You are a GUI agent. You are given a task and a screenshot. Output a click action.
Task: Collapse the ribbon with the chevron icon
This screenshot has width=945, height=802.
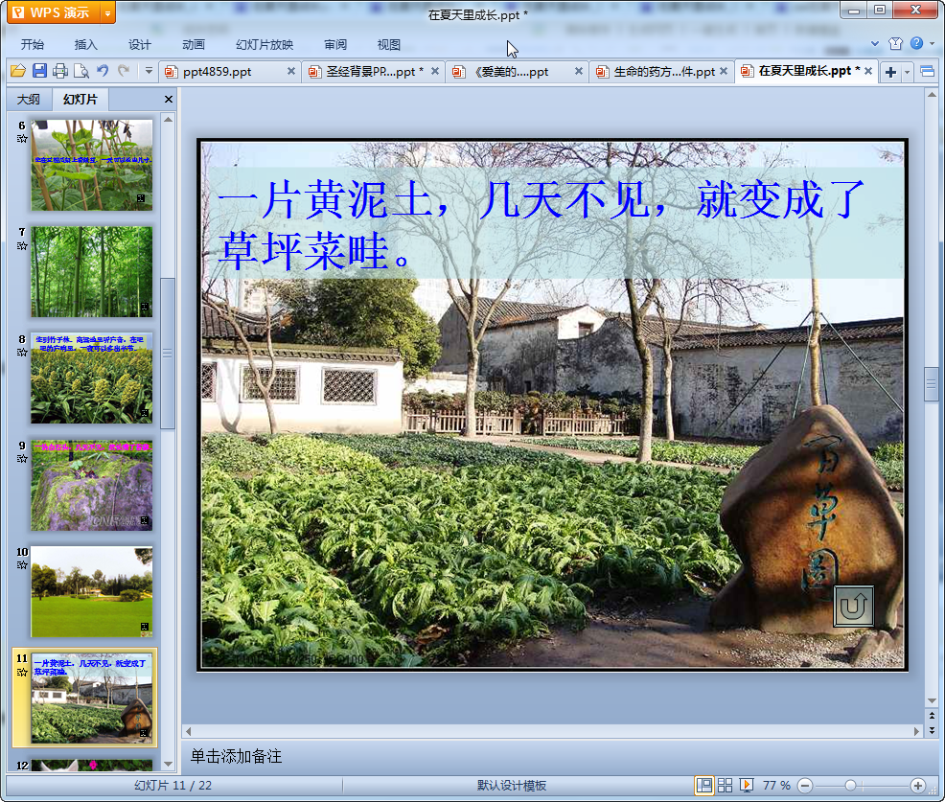pyautogui.click(x=875, y=43)
